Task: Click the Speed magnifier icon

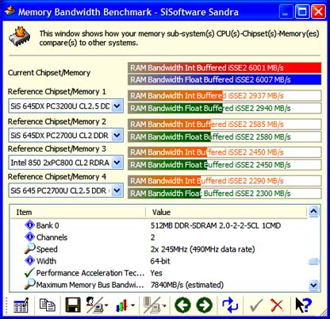Action: point(30,248)
